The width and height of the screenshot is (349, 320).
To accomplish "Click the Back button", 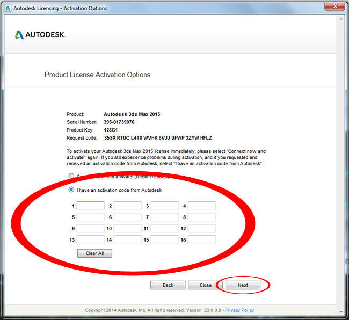I will (x=168, y=285).
